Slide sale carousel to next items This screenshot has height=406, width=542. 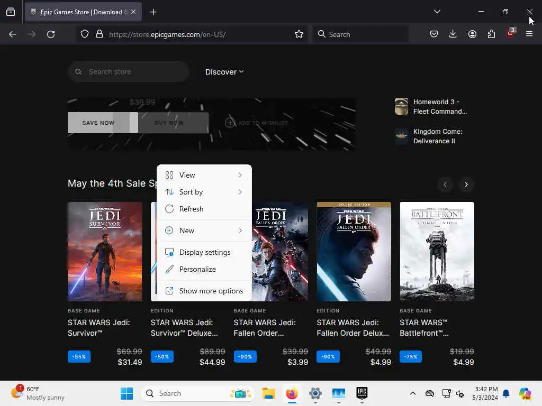[x=466, y=184]
